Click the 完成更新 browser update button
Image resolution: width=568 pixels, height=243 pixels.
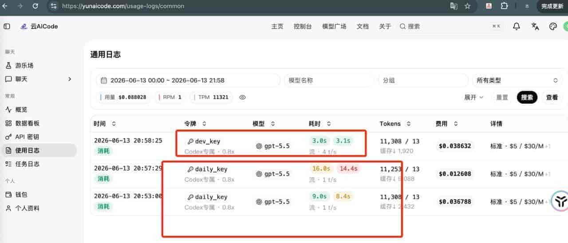click(552, 6)
